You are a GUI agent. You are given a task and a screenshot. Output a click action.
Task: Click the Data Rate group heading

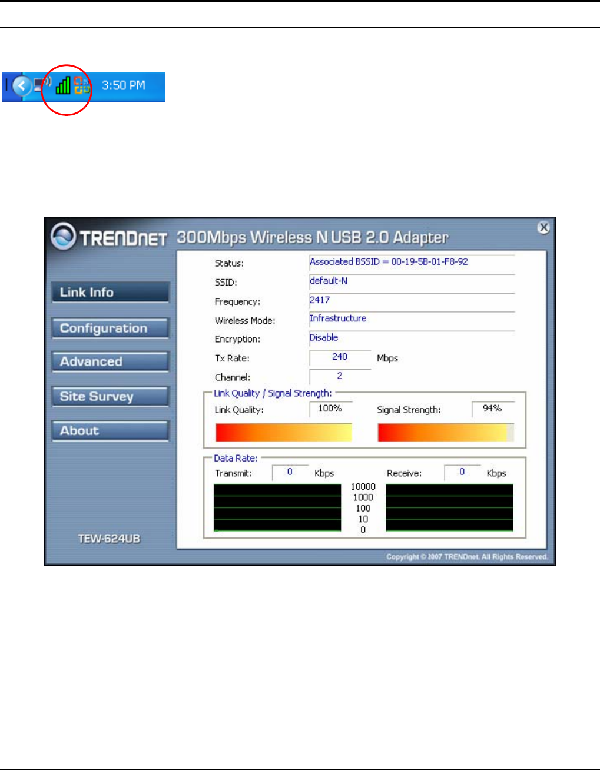pos(236,458)
